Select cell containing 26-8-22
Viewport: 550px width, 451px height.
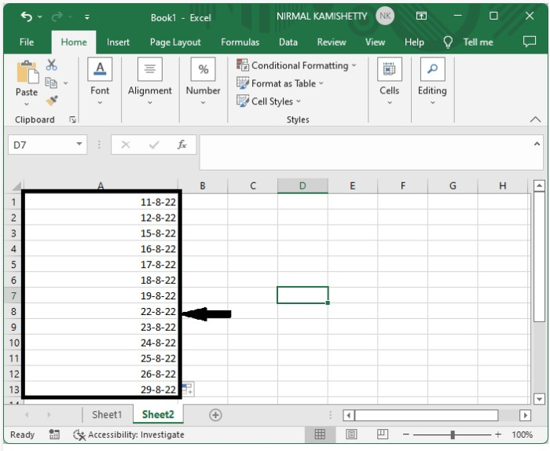coord(101,374)
